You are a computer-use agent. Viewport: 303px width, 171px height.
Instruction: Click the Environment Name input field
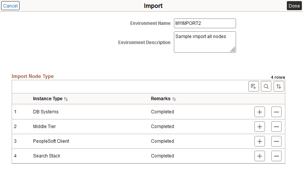205,23
